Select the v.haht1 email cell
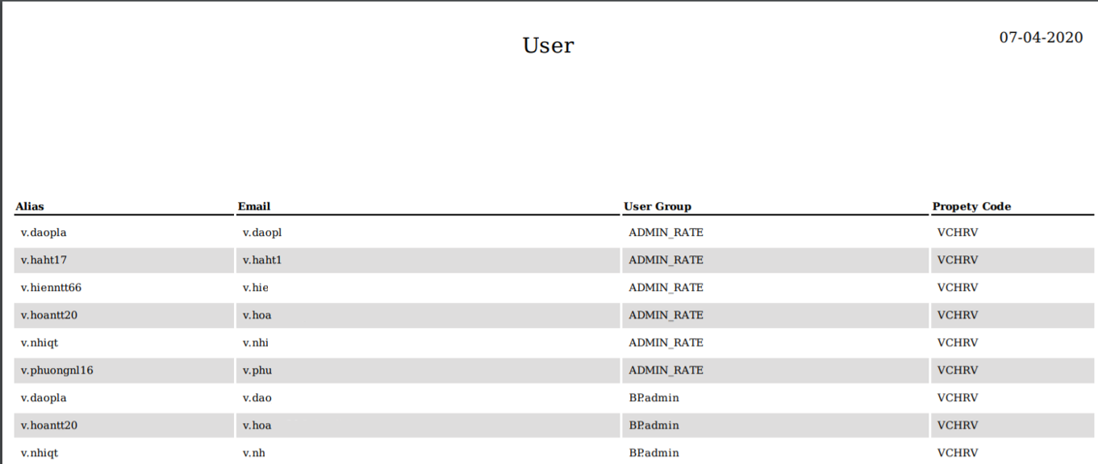This screenshot has height=464, width=1098. (x=262, y=260)
